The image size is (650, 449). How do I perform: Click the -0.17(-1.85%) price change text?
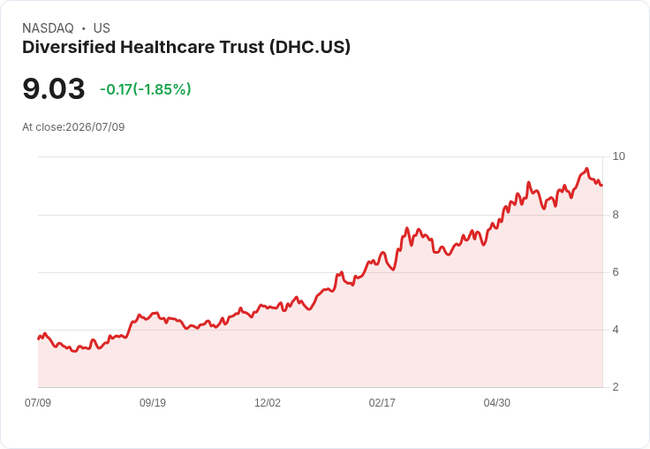[146, 89]
